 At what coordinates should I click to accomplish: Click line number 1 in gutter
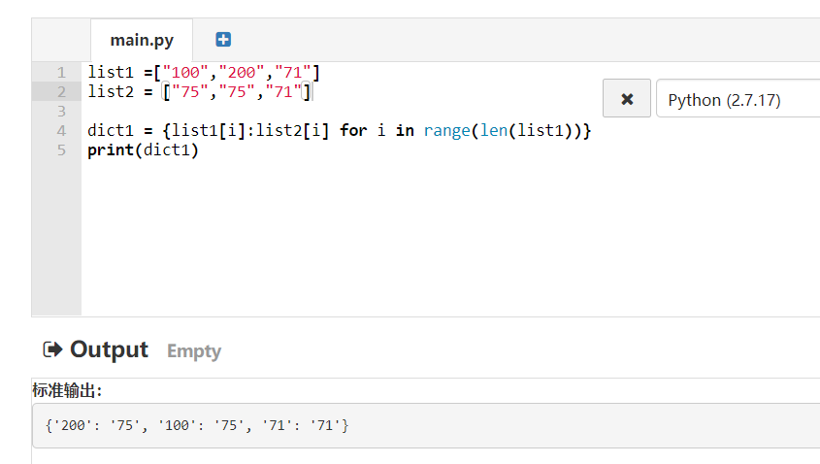(61, 72)
